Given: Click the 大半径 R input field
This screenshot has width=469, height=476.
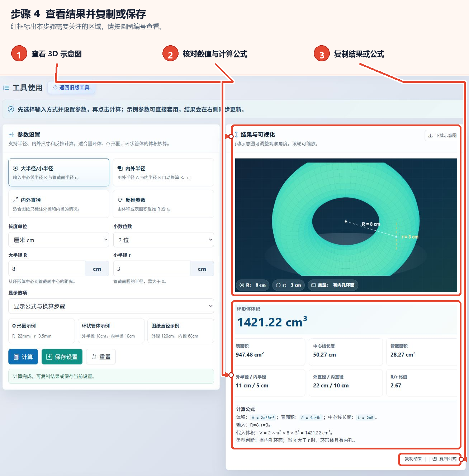Looking at the screenshot, I should (47, 269).
